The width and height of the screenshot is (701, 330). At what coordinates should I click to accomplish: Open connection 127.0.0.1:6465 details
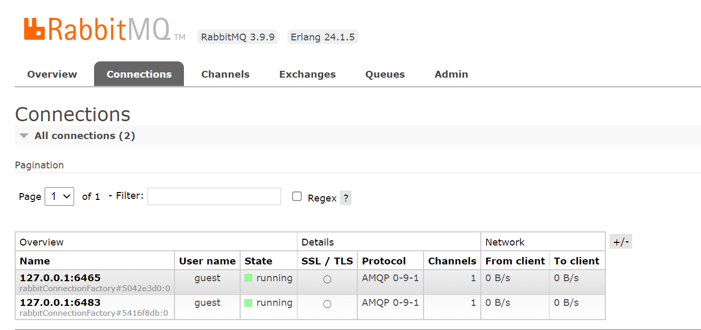tap(60, 278)
